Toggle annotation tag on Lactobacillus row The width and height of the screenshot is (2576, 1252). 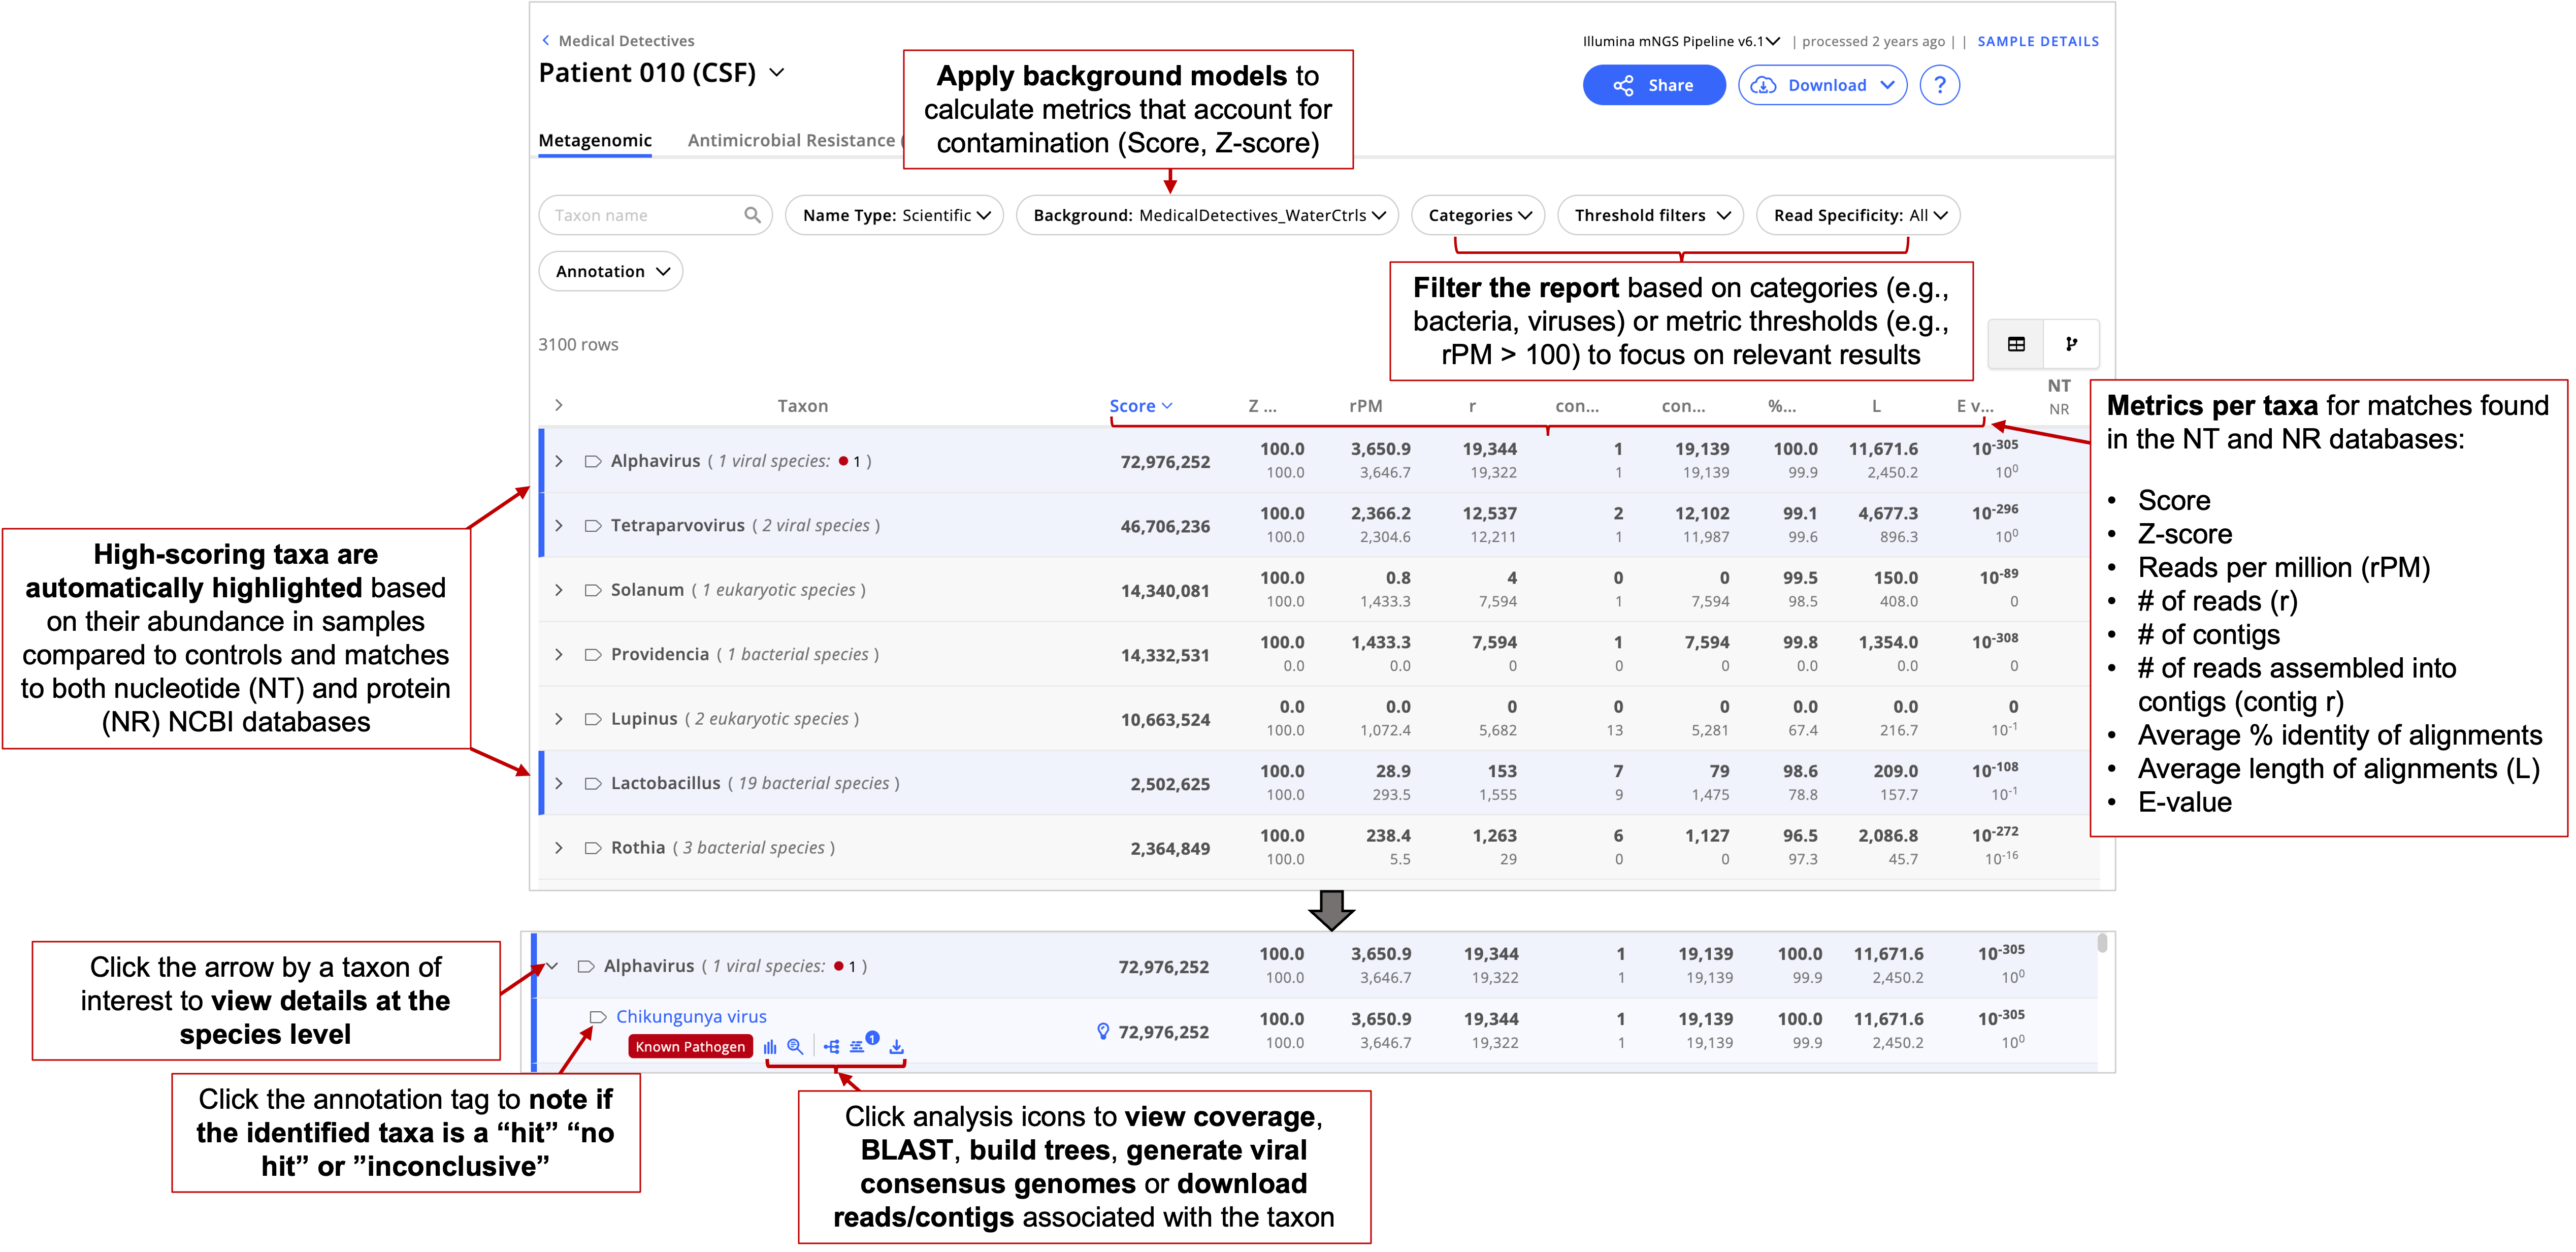592,783
